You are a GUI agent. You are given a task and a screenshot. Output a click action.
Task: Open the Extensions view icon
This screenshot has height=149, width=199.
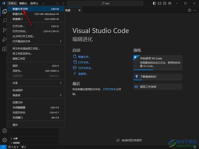(x=4, y=48)
